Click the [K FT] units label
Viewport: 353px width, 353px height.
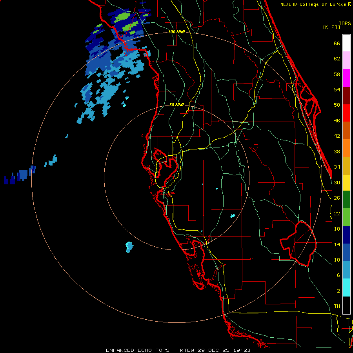tap(331, 27)
